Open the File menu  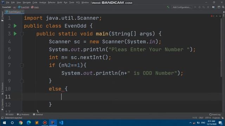(x=8, y=2)
